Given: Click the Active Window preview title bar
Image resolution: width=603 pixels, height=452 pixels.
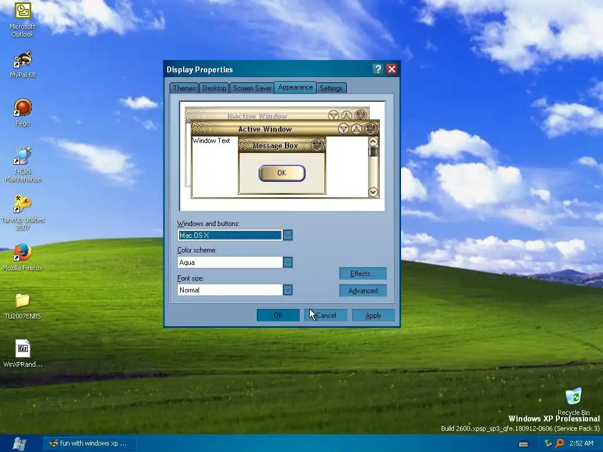Looking at the screenshot, I should (x=285, y=129).
